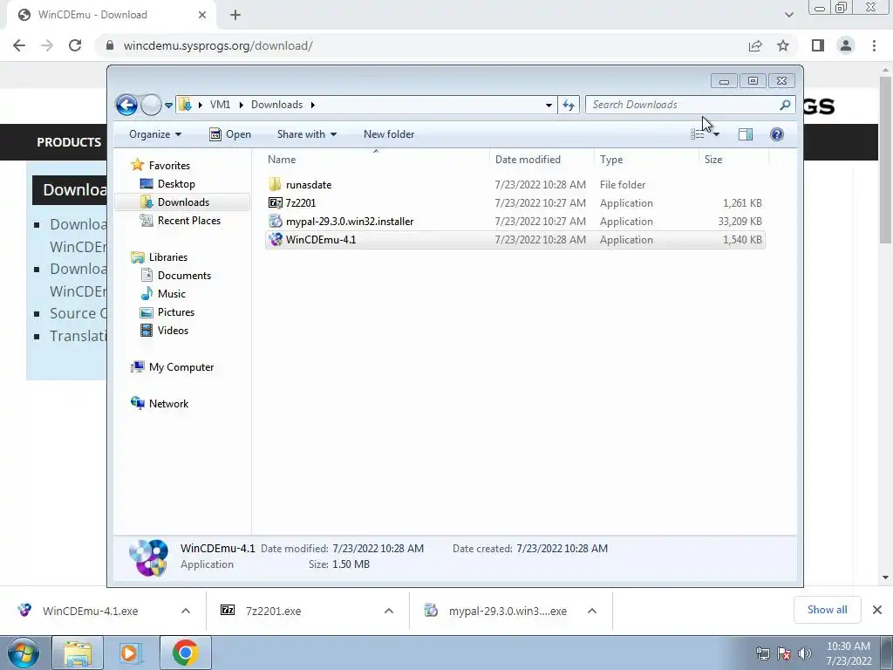This screenshot has height=670, width=893.
Task: Expand the arrow after Downloads breadcrumb
Action: 313,105
